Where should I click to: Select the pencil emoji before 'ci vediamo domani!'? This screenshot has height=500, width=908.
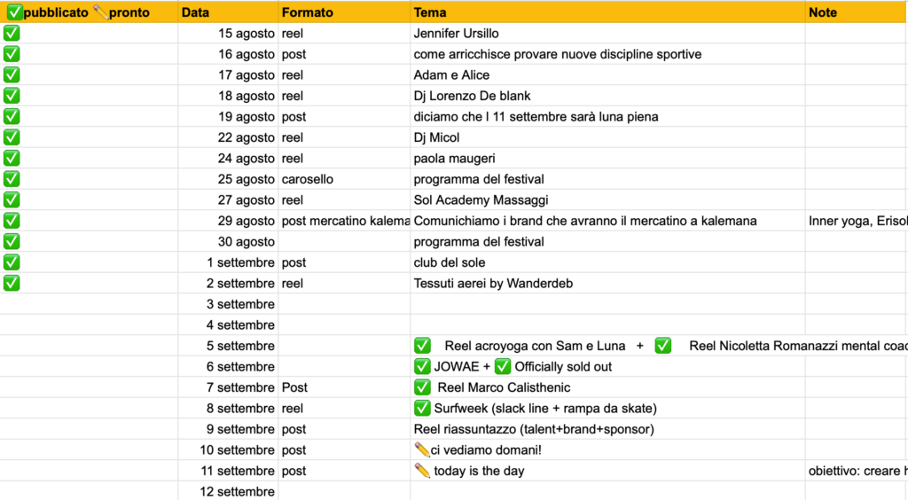coord(422,449)
